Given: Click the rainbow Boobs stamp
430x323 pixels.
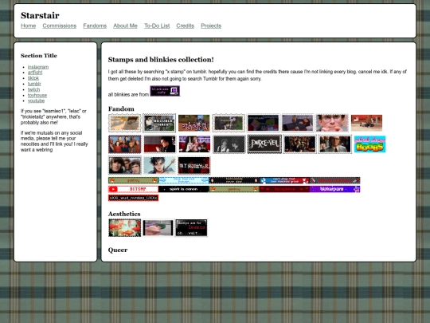Looking at the screenshot, I should point(369,144).
